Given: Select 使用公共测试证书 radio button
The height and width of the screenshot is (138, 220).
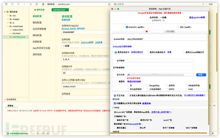Looking at the screenshot, I should [x=148, y=52].
